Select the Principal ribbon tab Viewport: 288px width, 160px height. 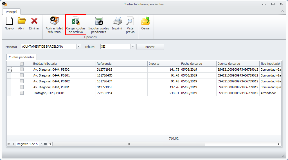tap(11, 12)
